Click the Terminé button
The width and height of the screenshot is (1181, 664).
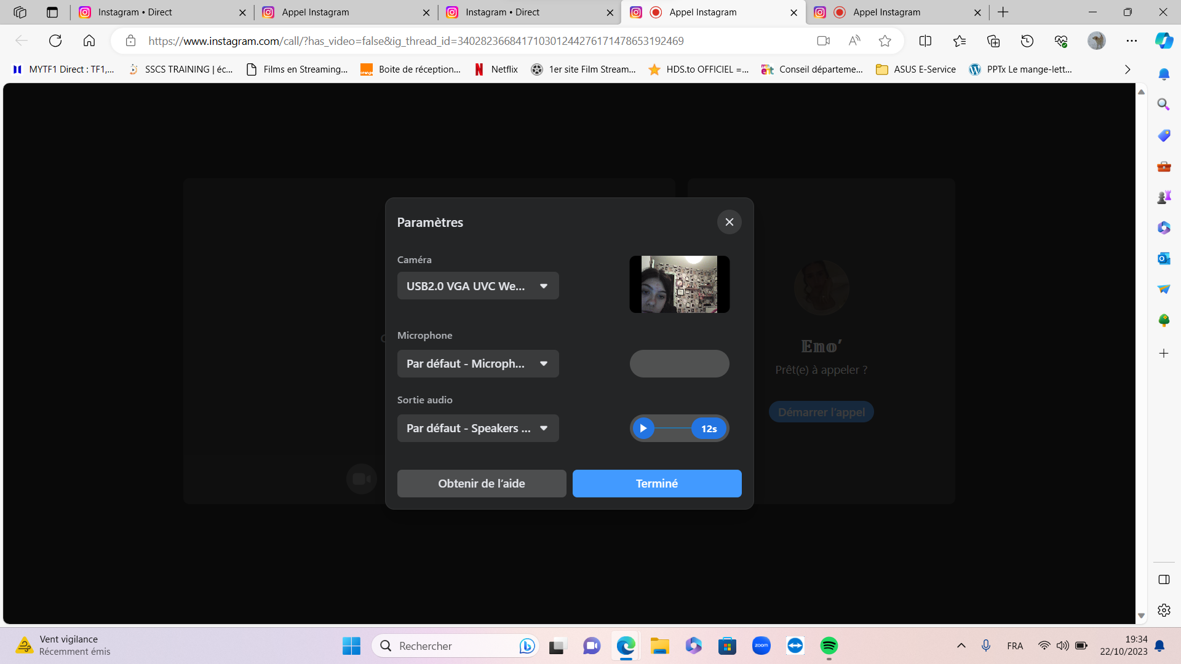click(x=656, y=483)
